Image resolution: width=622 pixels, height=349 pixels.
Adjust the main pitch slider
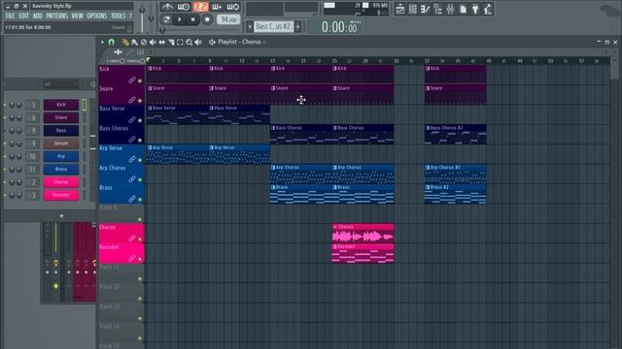coord(151,17)
